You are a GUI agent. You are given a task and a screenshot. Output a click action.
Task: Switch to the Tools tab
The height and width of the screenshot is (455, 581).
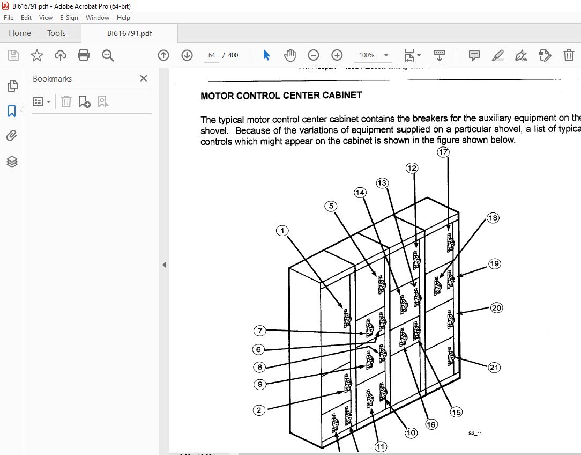click(56, 33)
